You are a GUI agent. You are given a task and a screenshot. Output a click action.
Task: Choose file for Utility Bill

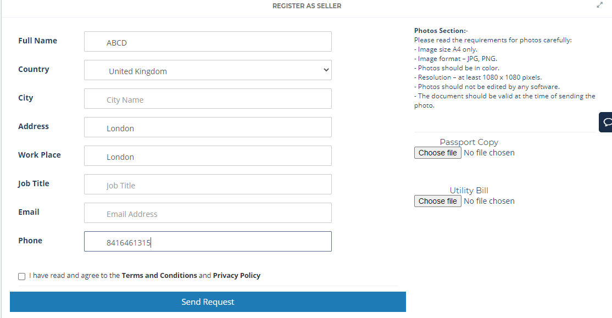point(437,201)
